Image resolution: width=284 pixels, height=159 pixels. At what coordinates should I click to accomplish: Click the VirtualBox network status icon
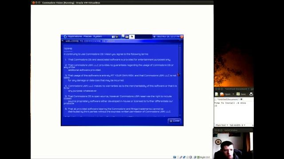point(184,157)
